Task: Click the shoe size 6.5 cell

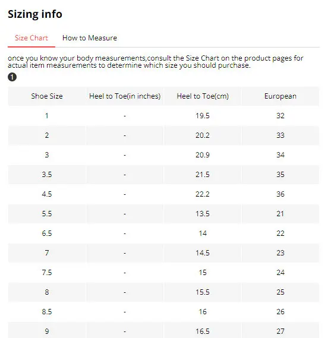Action: click(x=47, y=233)
